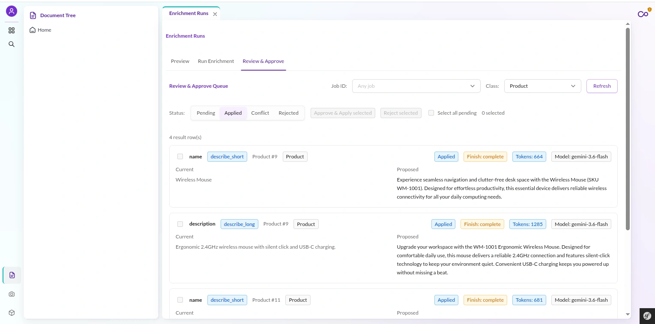655x324 pixels.
Task: Click the scrollbar up arrow
Action: pos(628,24)
